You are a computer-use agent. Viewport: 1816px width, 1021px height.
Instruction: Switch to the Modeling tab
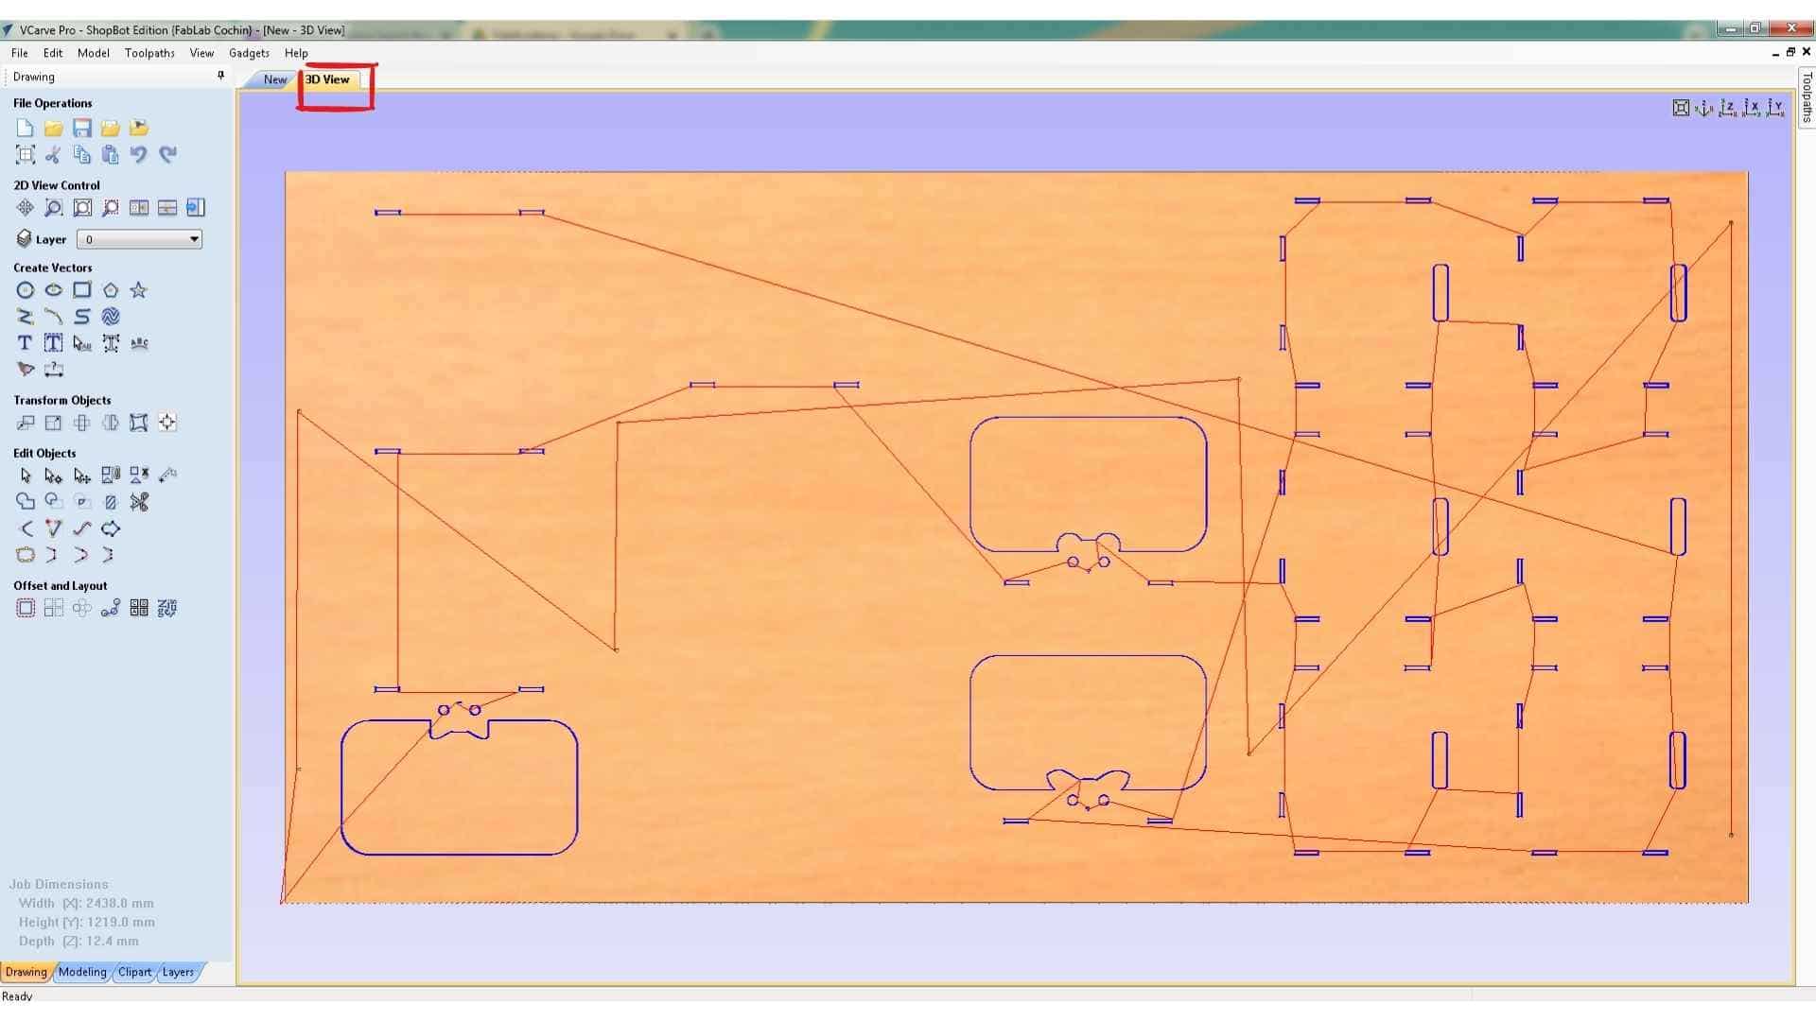[x=82, y=972]
